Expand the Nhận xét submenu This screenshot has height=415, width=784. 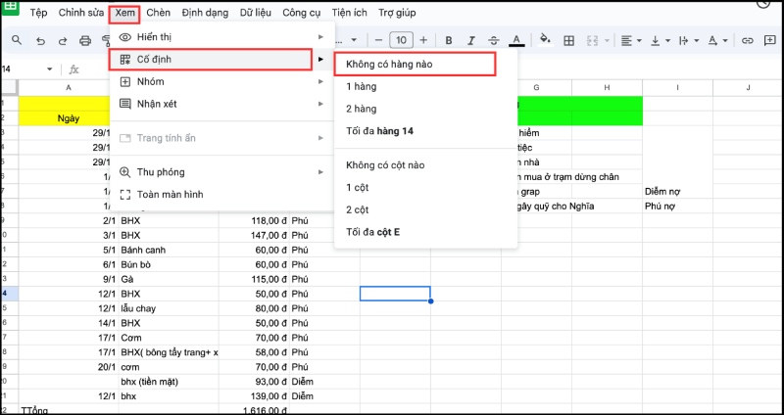click(x=221, y=104)
